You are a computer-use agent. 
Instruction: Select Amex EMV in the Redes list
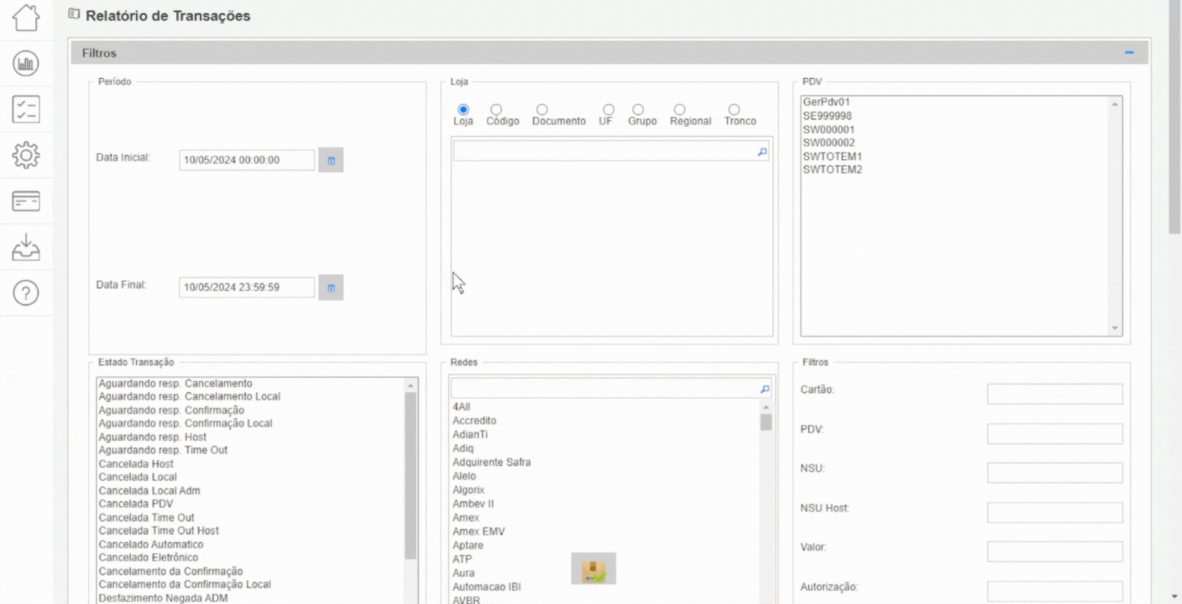pos(479,531)
